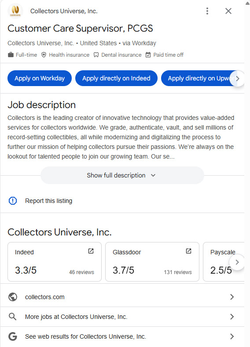The image size is (250, 347).
Task: Open the Payscale rating card
Action: coord(224,262)
